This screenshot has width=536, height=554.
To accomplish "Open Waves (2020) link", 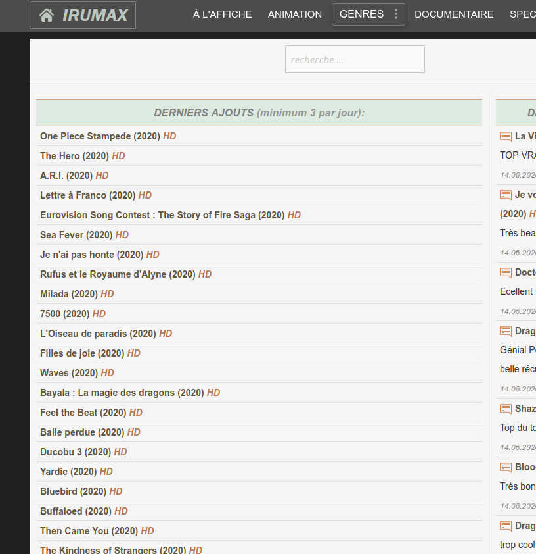I will point(78,374).
